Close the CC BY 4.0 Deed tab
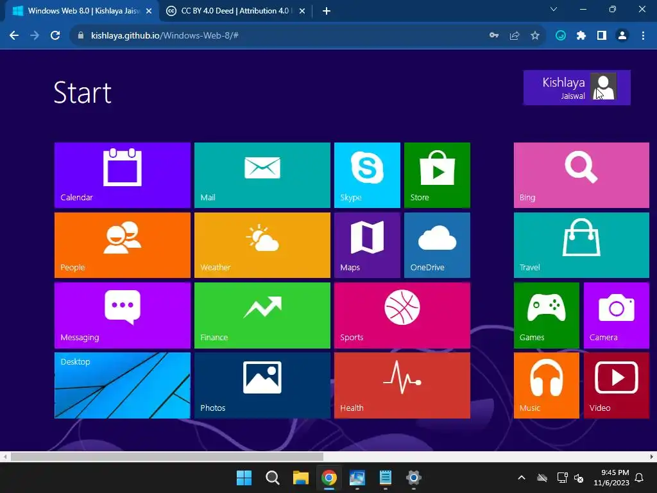This screenshot has width=657, height=493. [x=302, y=12]
